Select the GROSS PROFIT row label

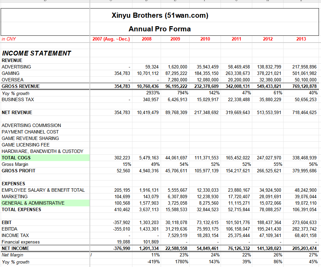[x=18, y=171]
